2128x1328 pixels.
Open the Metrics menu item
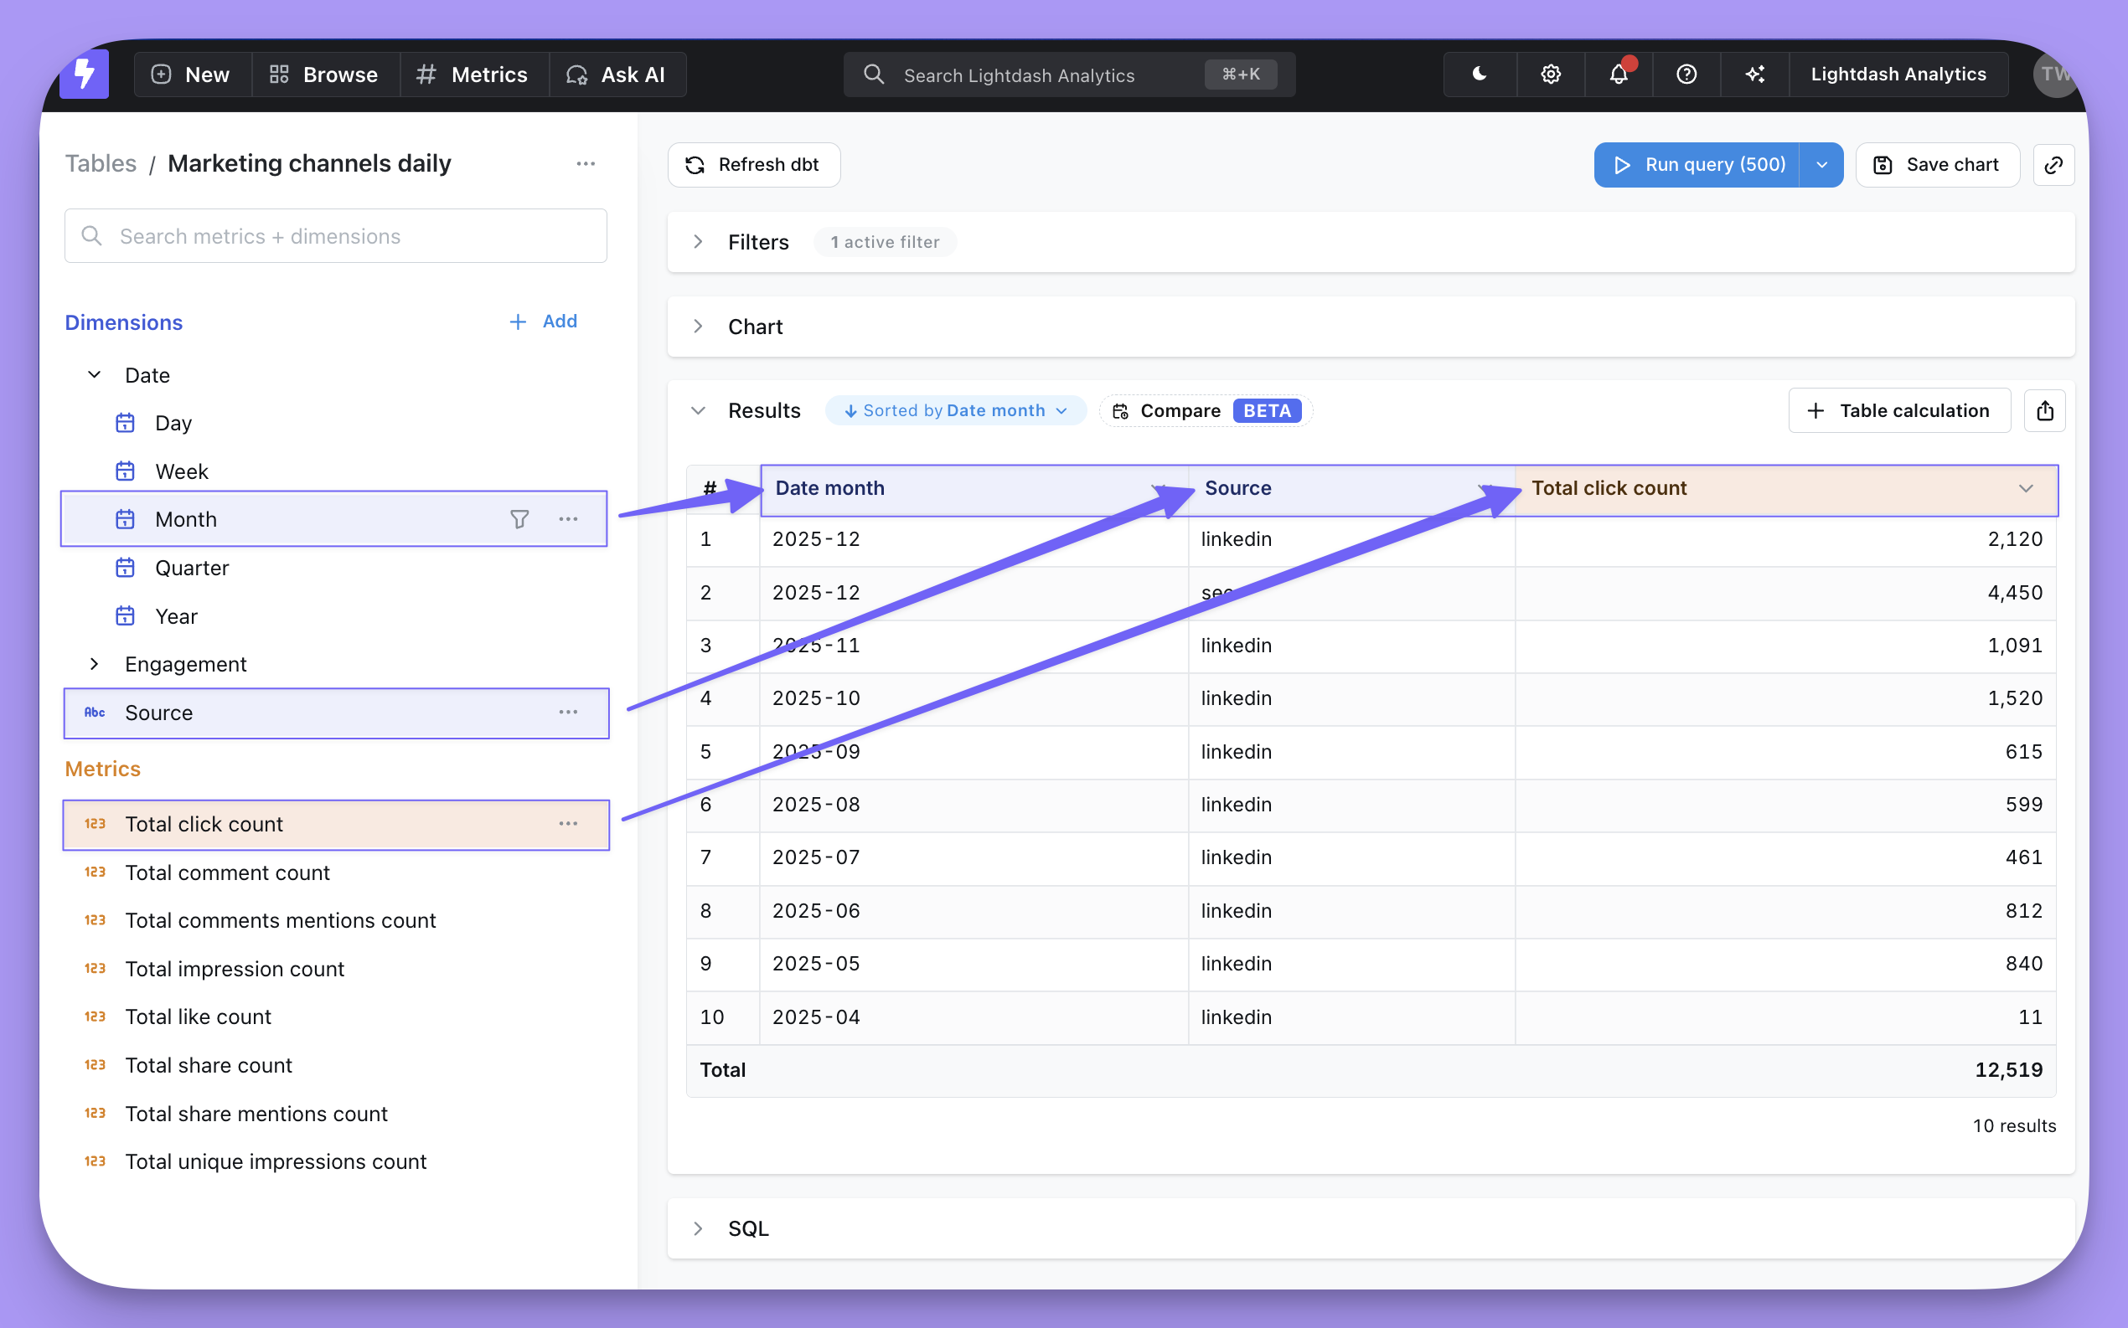[x=473, y=75]
